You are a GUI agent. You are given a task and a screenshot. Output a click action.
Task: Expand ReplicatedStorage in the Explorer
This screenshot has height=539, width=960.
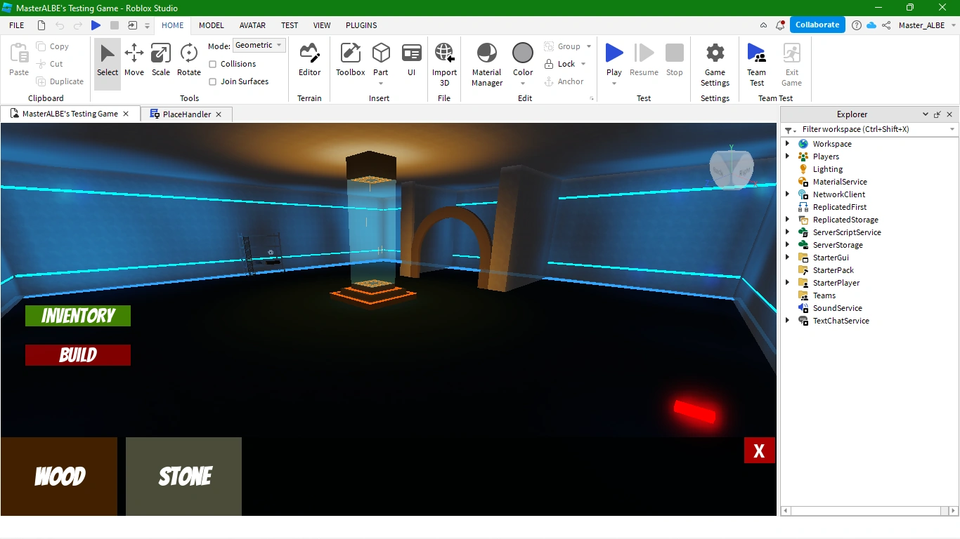[x=787, y=220]
